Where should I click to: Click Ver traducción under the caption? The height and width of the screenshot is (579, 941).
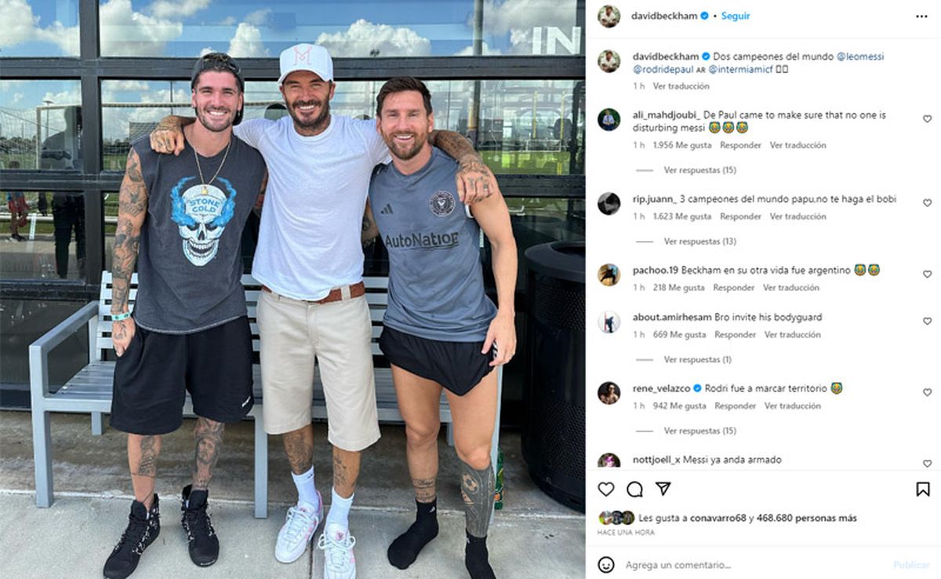point(681,86)
